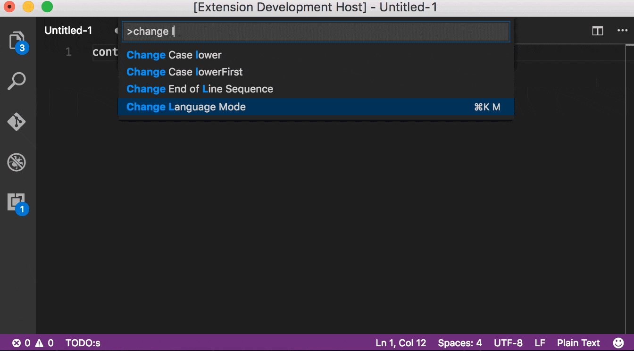Open the editor more actions ellipsis
Screen dimensions: 634x351
coord(622,31)
